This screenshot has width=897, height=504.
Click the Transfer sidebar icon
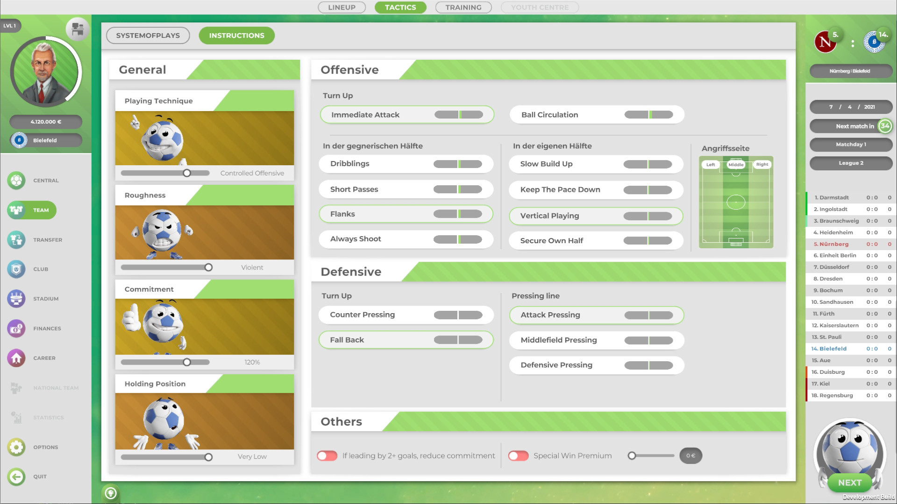click(16, 240)
